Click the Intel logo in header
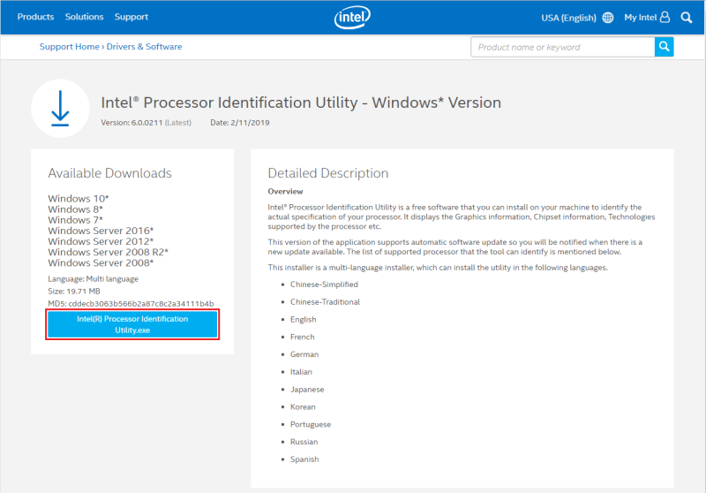Viewport: 706px width, 493px height. (353, 17)
